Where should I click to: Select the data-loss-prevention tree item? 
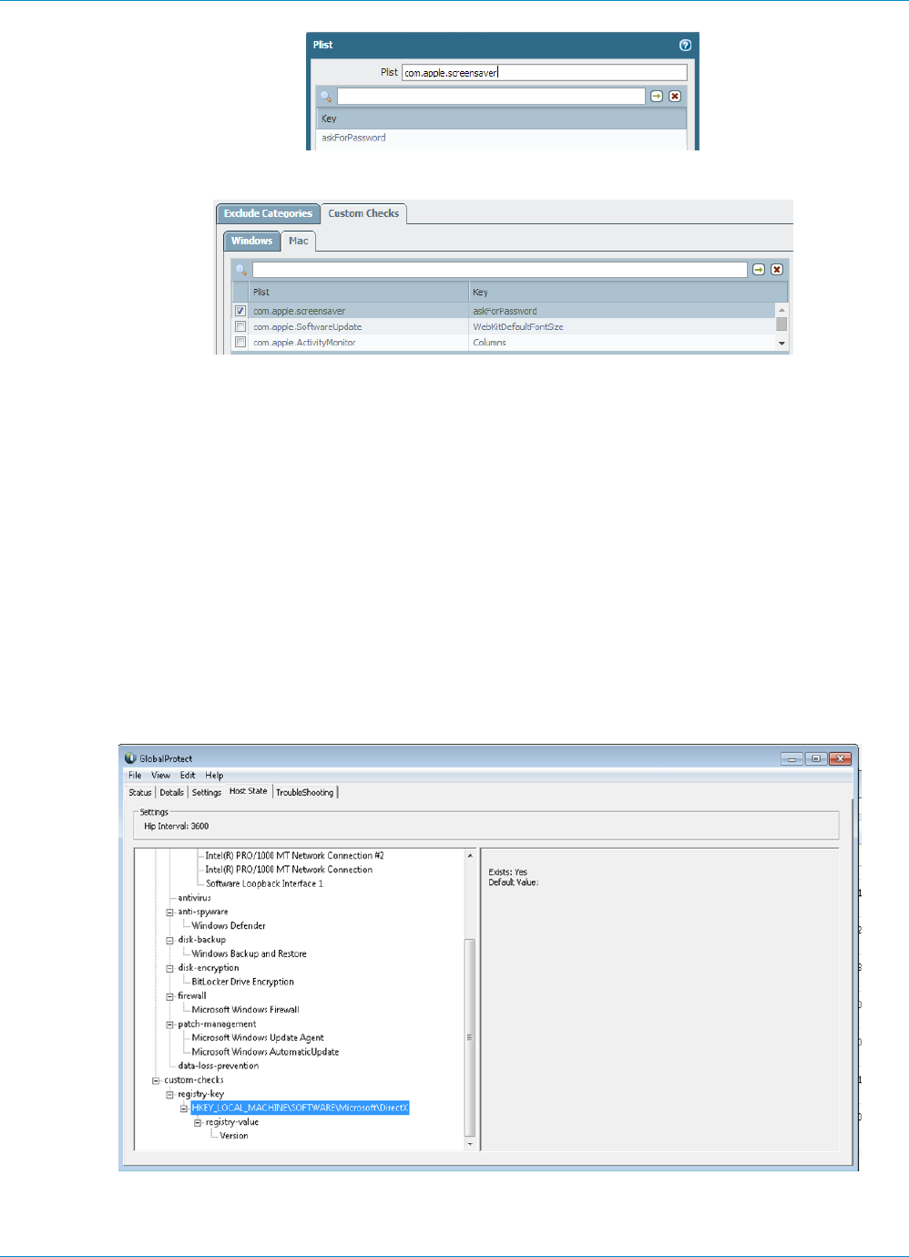tap(219, 1066)
